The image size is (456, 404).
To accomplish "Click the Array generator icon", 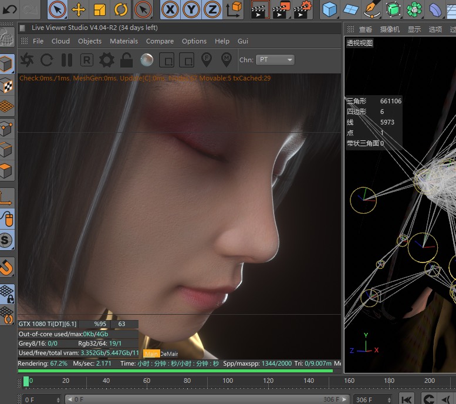I will point(414,9).
